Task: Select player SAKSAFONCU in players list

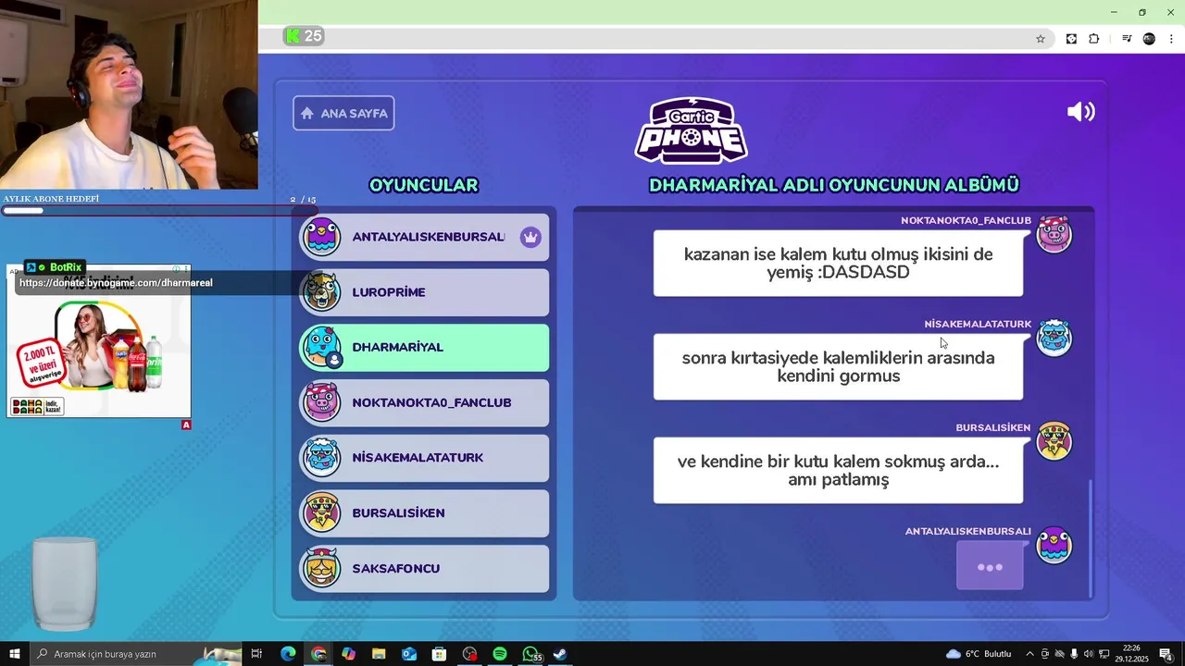Action: (x=424, y=568)
